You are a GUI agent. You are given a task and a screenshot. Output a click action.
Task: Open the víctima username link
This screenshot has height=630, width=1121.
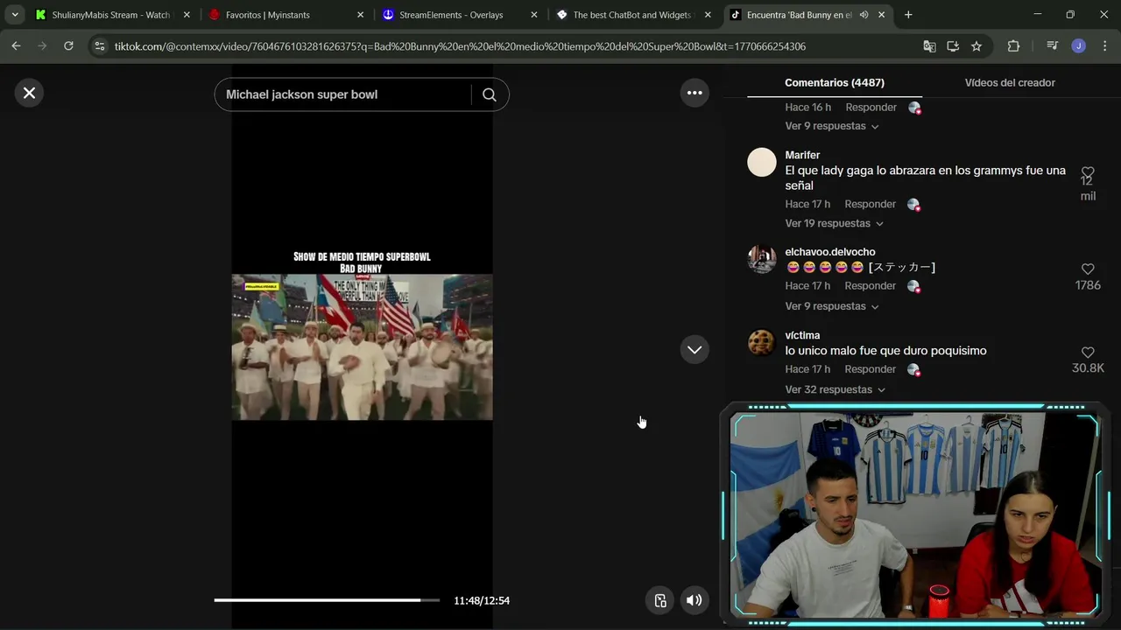click(802, 335)
